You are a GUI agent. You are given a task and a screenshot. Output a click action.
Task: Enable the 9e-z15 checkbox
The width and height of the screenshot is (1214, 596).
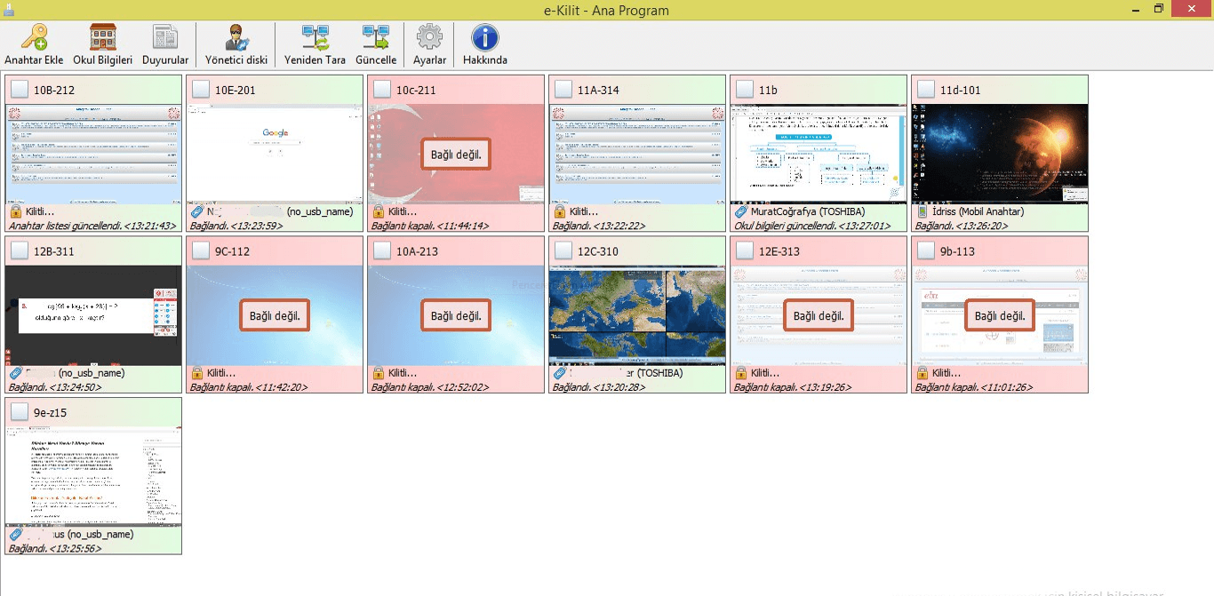pos(20,413)
